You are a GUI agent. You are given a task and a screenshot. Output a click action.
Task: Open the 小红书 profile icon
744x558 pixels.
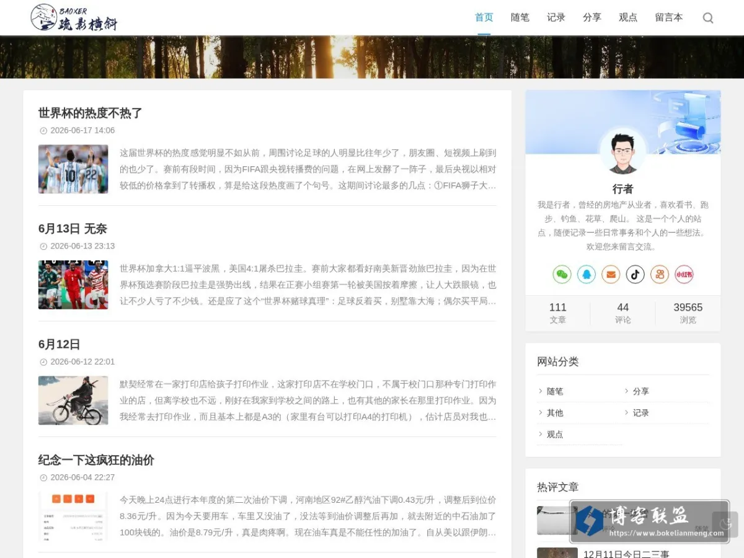pos(684,274)
